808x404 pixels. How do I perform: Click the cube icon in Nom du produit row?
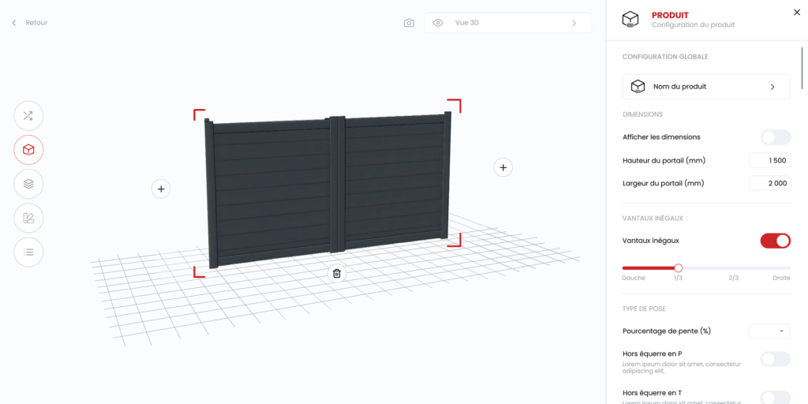coord(638,87)
